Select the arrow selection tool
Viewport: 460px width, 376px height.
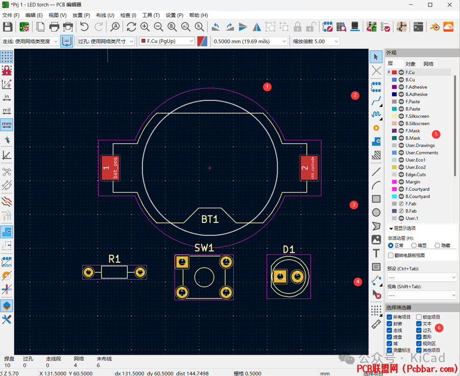376,57
